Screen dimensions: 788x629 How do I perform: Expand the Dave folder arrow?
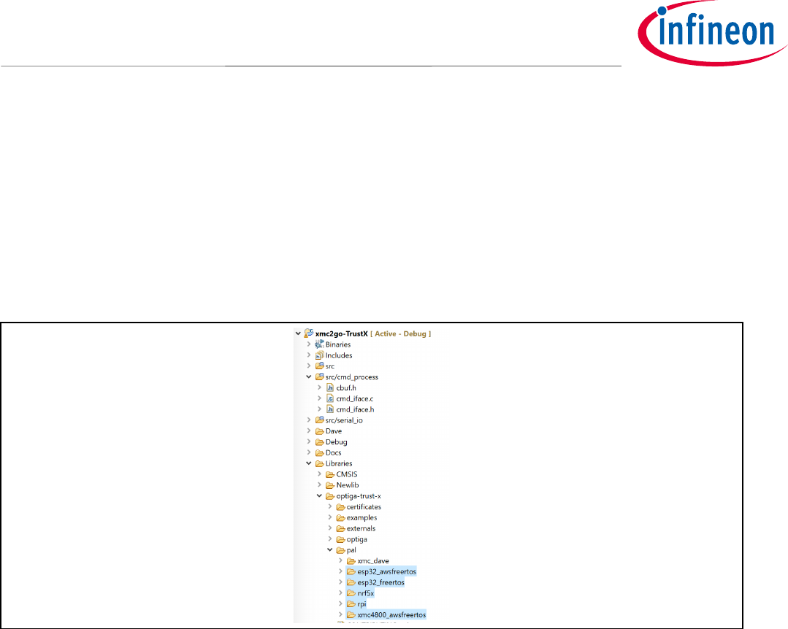[309, 431]
